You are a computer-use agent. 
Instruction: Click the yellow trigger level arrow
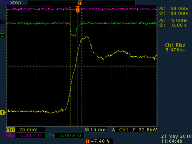[x=155, y=59]
